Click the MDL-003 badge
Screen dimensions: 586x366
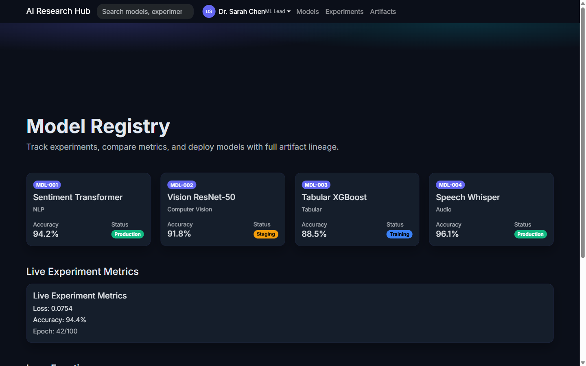(316, 185)
